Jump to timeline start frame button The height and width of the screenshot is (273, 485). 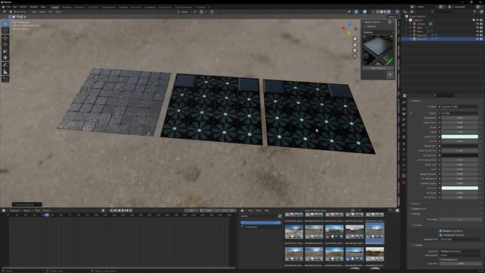click(x=111, y=211)
